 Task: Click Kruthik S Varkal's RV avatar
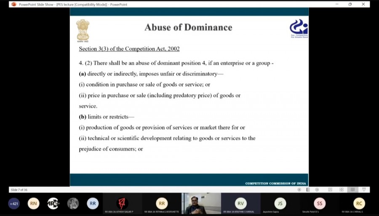point(240,203)
